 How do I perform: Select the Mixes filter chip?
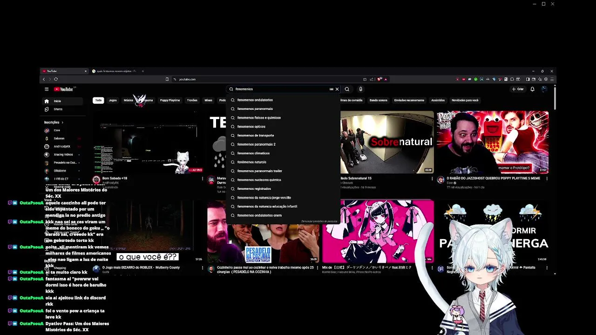tap(209, 100)
